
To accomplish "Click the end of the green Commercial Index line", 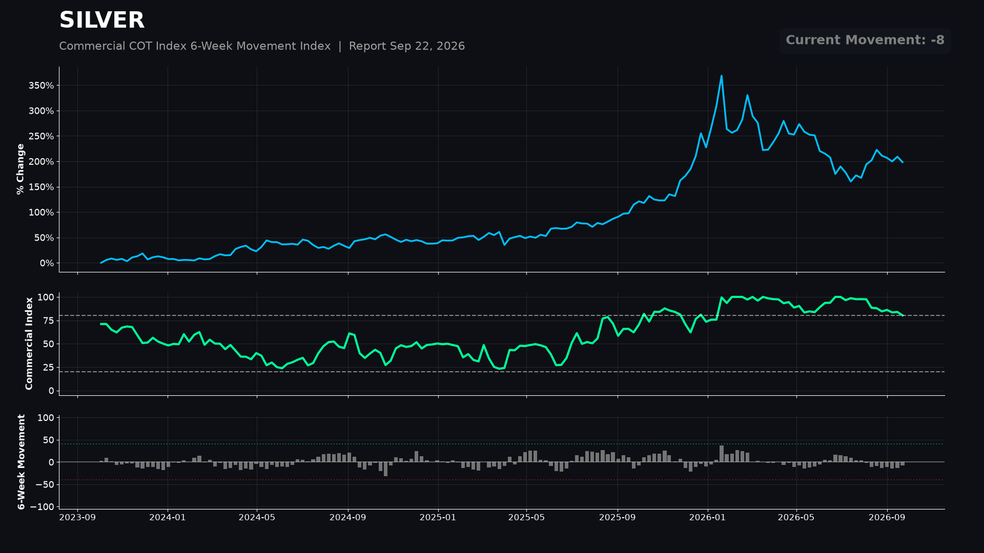I will tap(903, 315).
